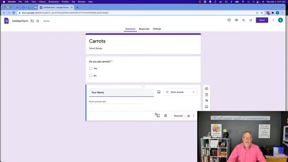Image resolution: width=288 pixels, height=162 pixels.
Task: Delete the Your Name question
Action: coord(166,116)
